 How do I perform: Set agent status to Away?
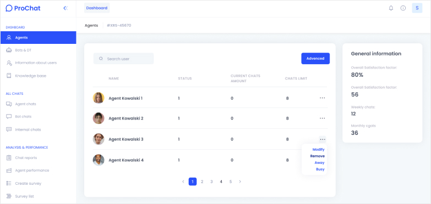320,163
